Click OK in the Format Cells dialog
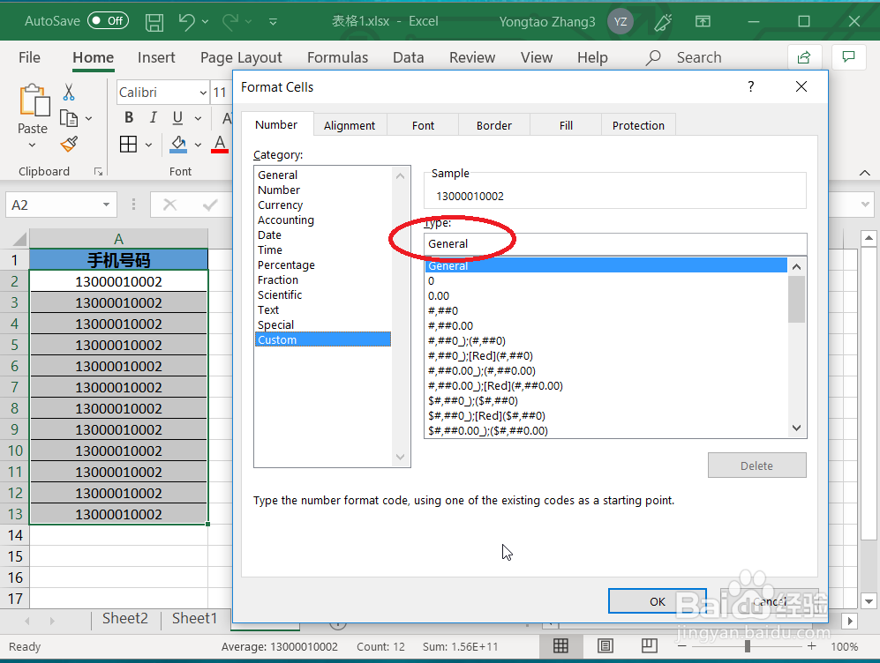880x663 pixels. tap(657, 600)
